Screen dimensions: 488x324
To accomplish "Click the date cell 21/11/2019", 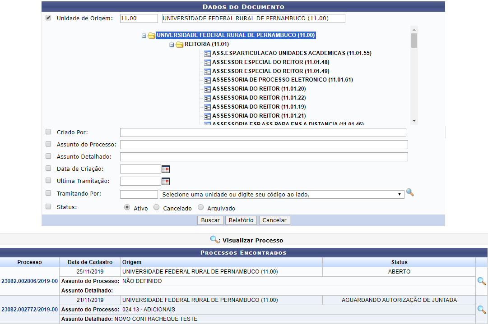I will (90, 300).
